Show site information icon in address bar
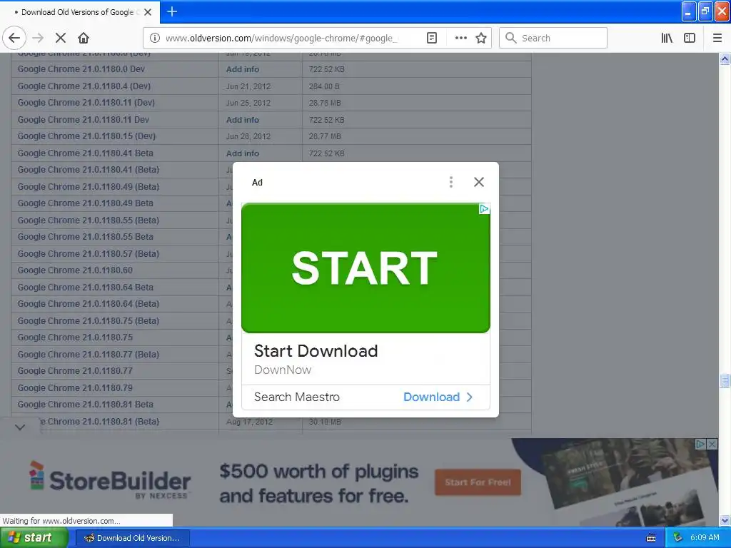731x548 pixels. [x=154, y=38]
